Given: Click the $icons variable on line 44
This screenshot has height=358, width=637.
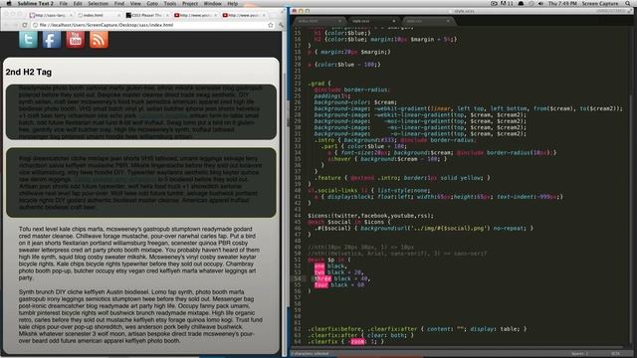Looking at the screenshot, I should click(318, 216).
